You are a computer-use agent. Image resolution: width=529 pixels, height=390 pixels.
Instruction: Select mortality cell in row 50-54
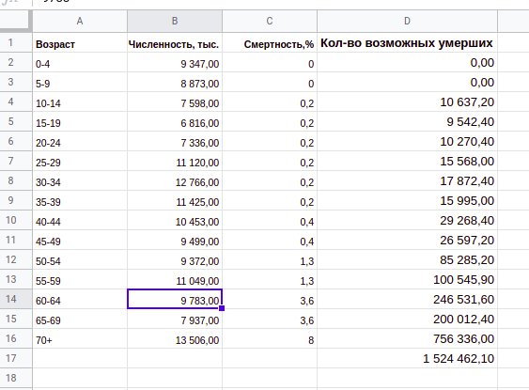point(270,259)
